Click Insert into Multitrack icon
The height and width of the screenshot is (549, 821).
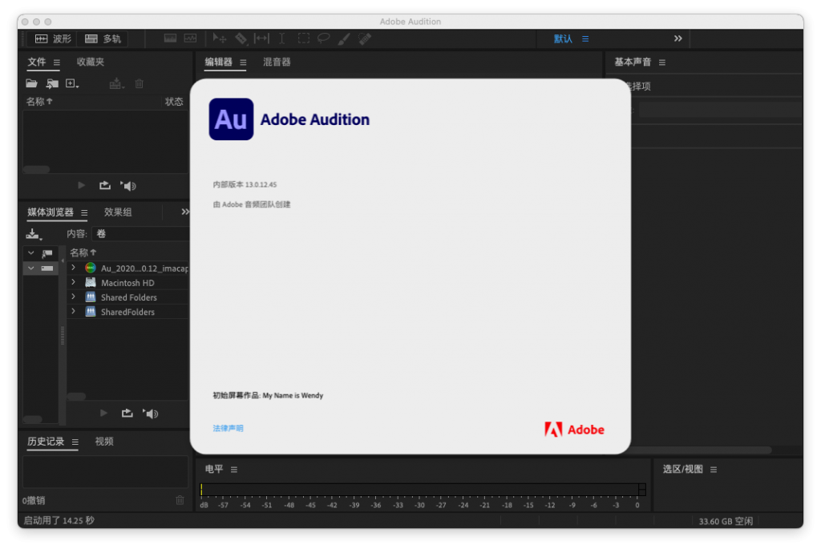coord(116,83)
